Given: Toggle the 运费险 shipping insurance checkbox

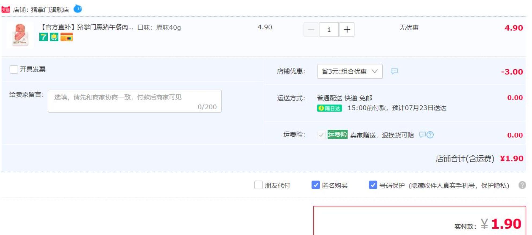Looking at the screenshot, I should (321, 135).
